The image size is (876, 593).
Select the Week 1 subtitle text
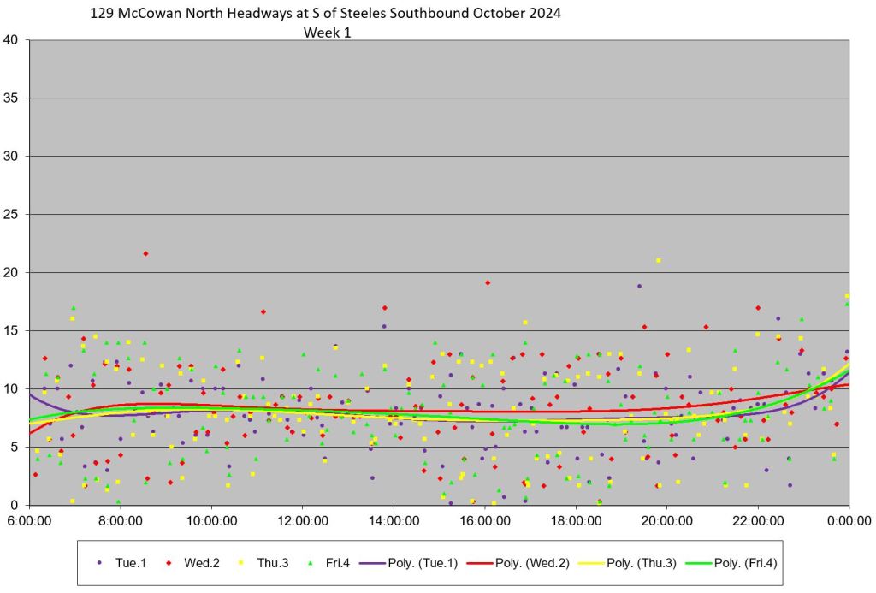pyautogui.click(x=327, y=33)
